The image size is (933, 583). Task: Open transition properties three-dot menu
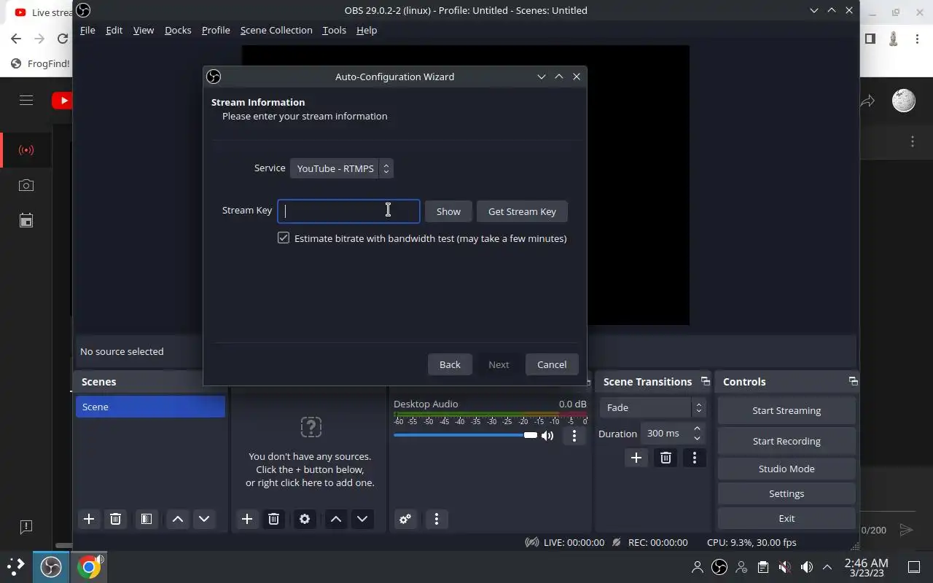pyautogui.click(x=695, y=458)
